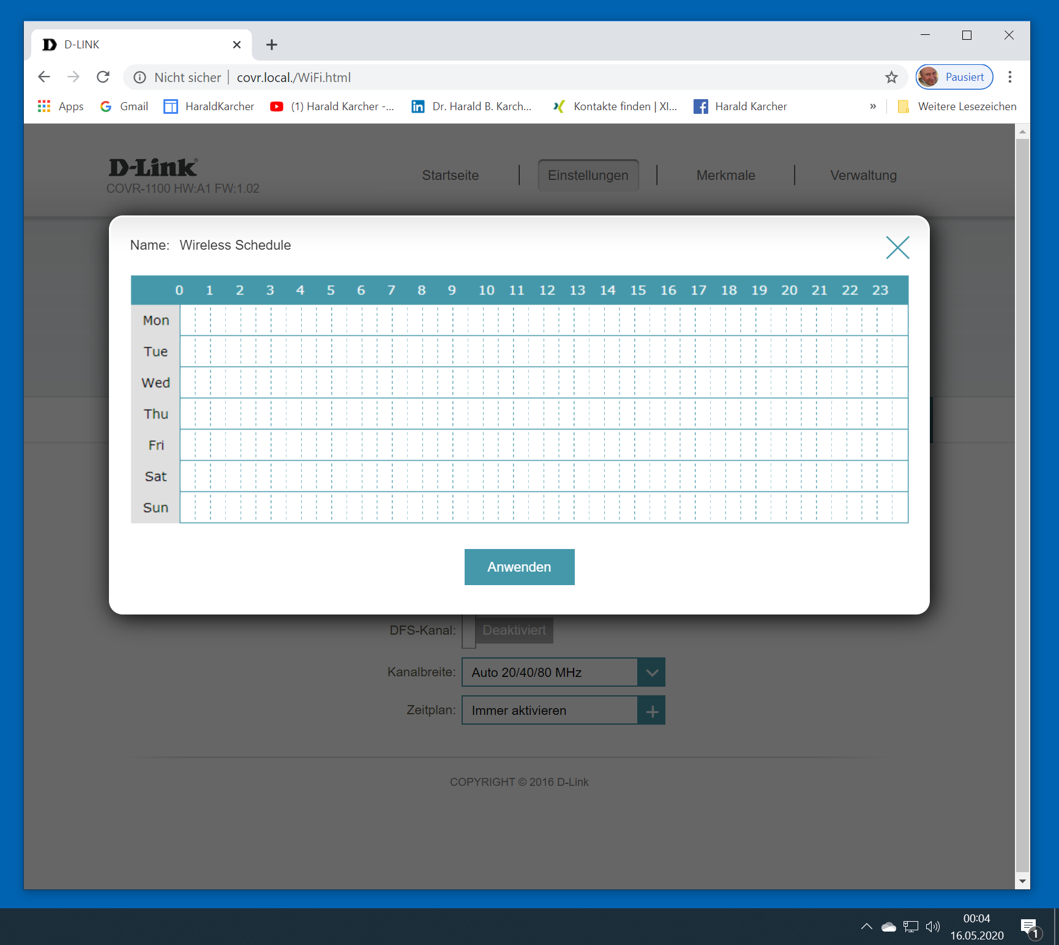Image resolution: width=1059 pixels, height=945 pixels.
Task: Open a new browser tab
Action: point(272,45)
